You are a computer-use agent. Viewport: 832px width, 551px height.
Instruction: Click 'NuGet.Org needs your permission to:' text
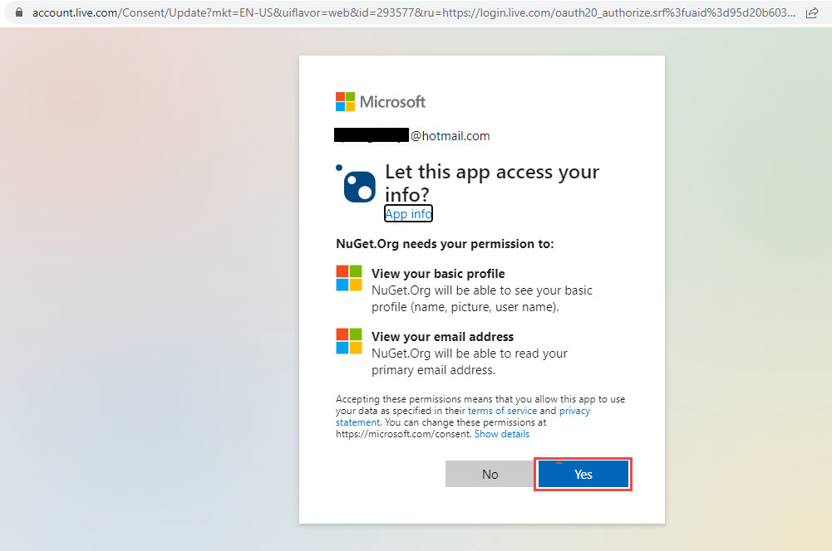coord(445,244)
